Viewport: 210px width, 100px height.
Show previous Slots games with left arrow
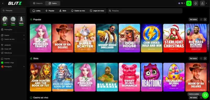tap(201, 58)
